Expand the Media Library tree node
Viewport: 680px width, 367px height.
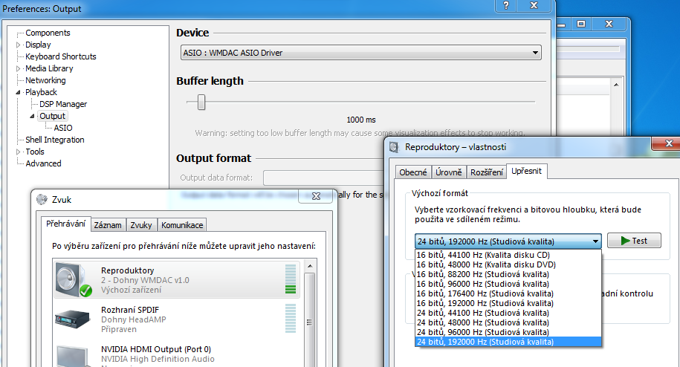point(19,68)
